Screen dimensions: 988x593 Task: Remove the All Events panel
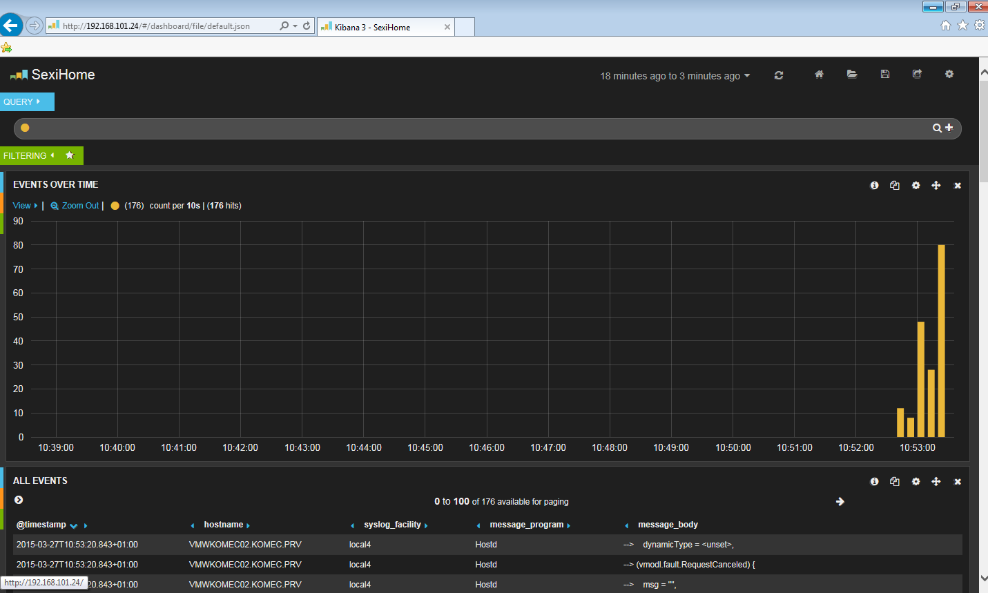pyautogui.click(x=958, y=482)
